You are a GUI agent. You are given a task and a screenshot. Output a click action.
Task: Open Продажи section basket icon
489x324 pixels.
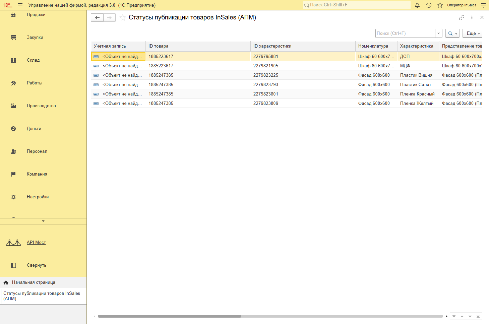tap(13, 15)
